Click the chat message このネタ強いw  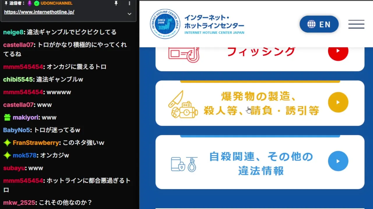pyautogui.click(x=83, y=143)
